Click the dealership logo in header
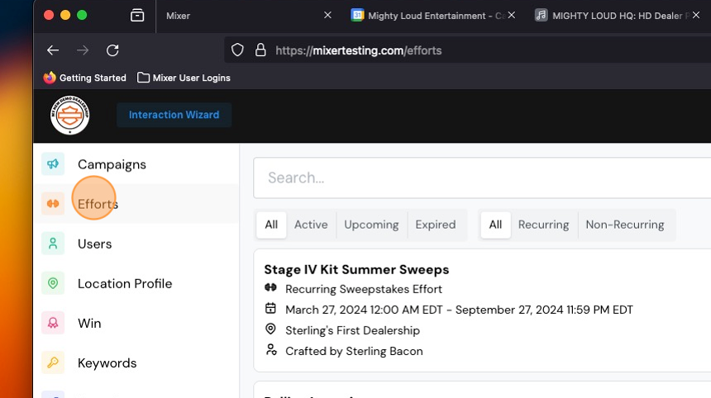 69,115
